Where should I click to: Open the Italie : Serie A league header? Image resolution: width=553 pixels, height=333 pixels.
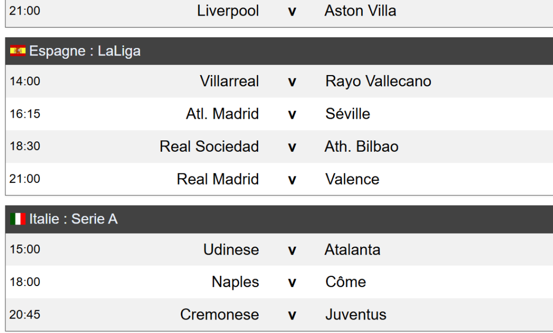click(73, 219)
